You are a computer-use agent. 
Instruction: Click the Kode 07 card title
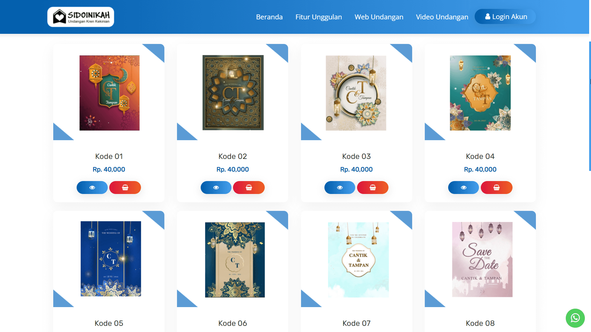click(356, 323)
